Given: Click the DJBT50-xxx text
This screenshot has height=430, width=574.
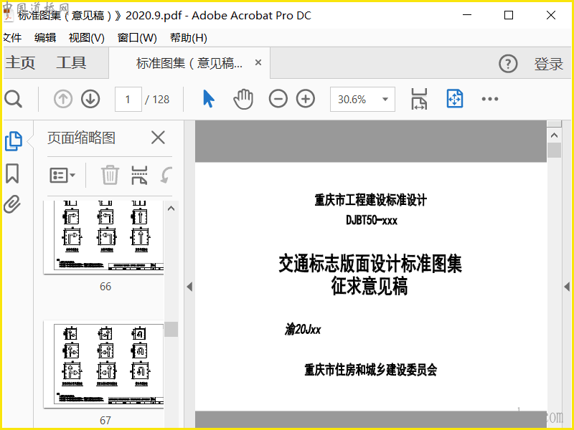Looking at the screenshot, I should click(x=372, y=220).
